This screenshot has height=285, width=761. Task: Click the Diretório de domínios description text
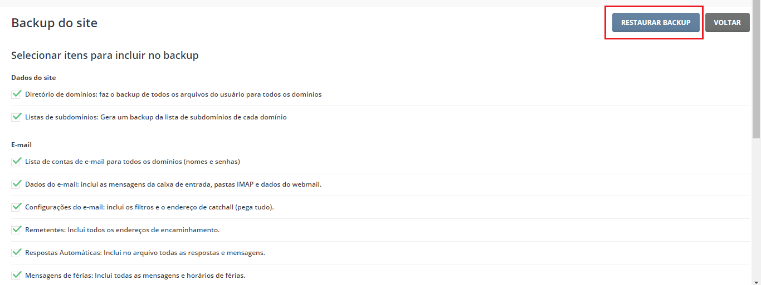173,94
